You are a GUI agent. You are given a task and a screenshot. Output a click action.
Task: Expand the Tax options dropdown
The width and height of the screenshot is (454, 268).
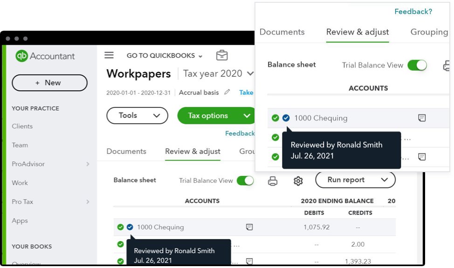(247, 116)
